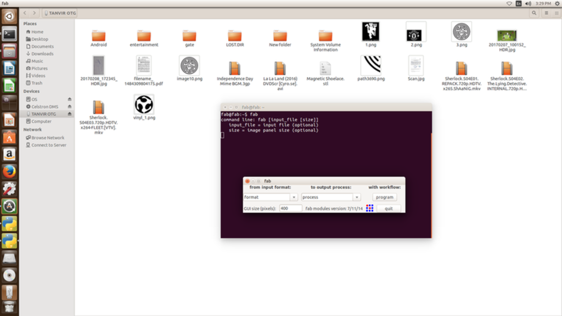Screen dimensions: 562x316
Task: Select Sherlock.S04E03 mkv video file
Action: pyautogui.click(x=99, y=117)
